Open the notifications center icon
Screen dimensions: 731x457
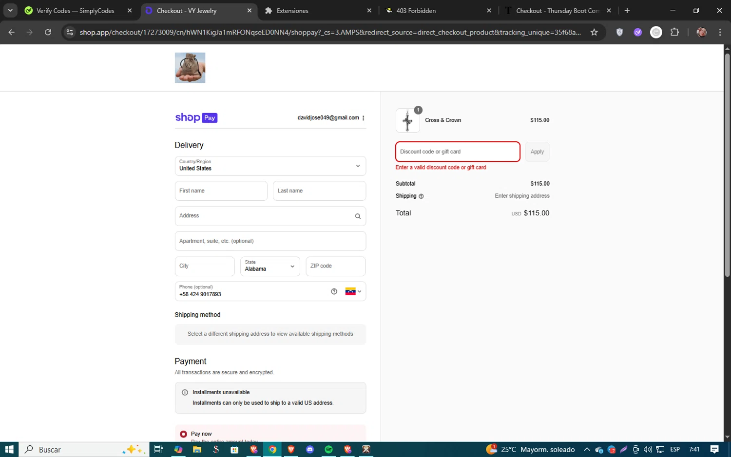pyautogui.click(x=714, y=449)
